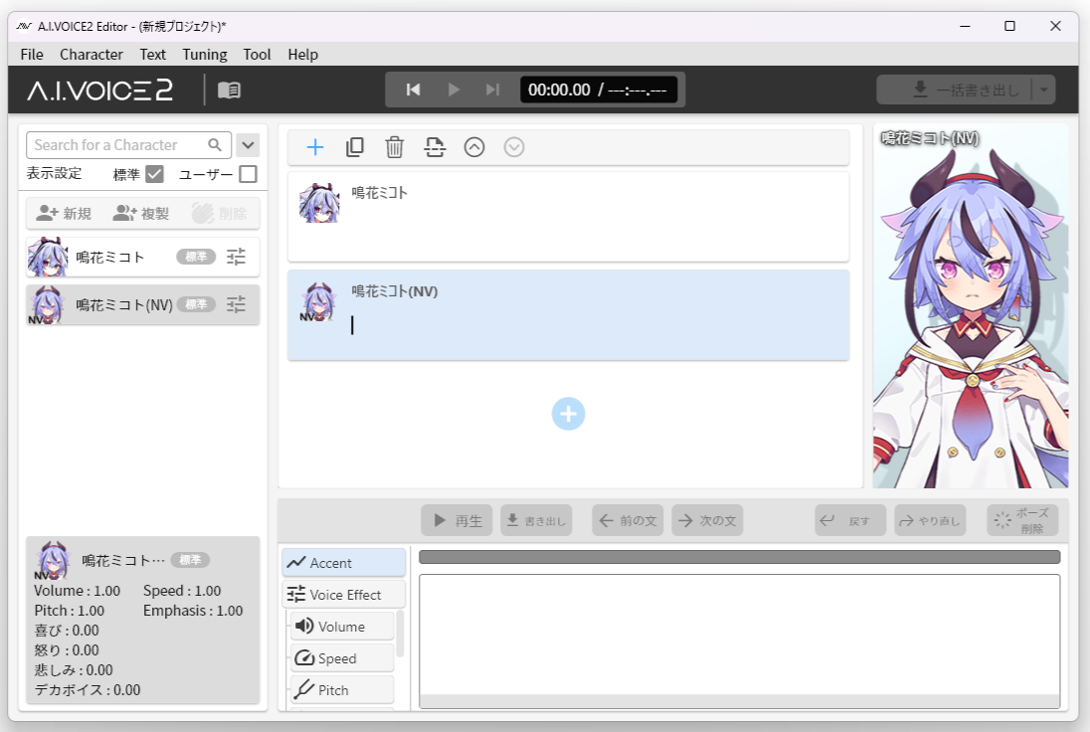Select Volume tuning item
Image resolution: width=1090 pixels, height=732 pixels.
click(x=341, y=627)
